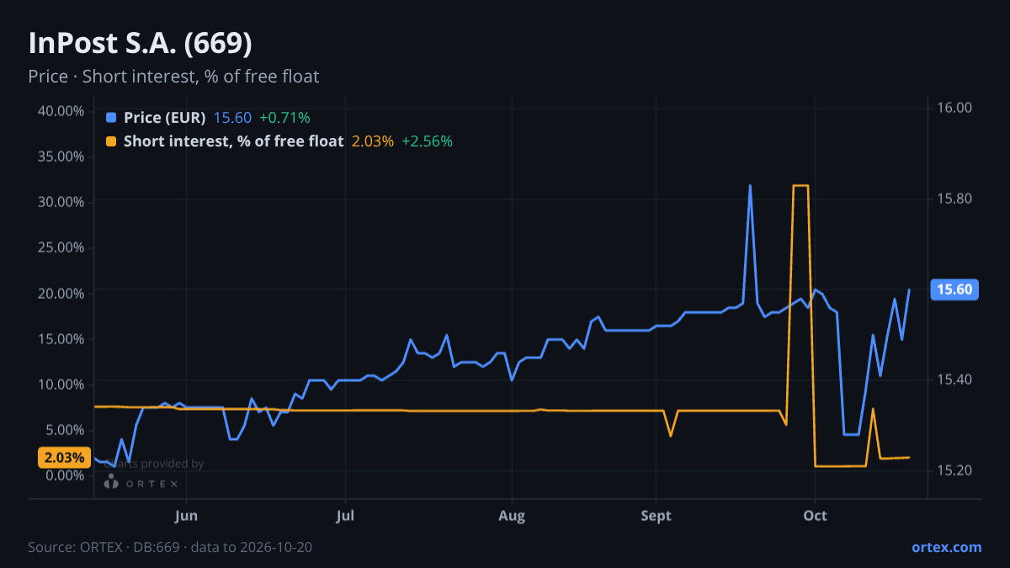Click the Sept date axis label
Image resolution: width=1010 pixels, height=568 pixels.
[656, 516]
